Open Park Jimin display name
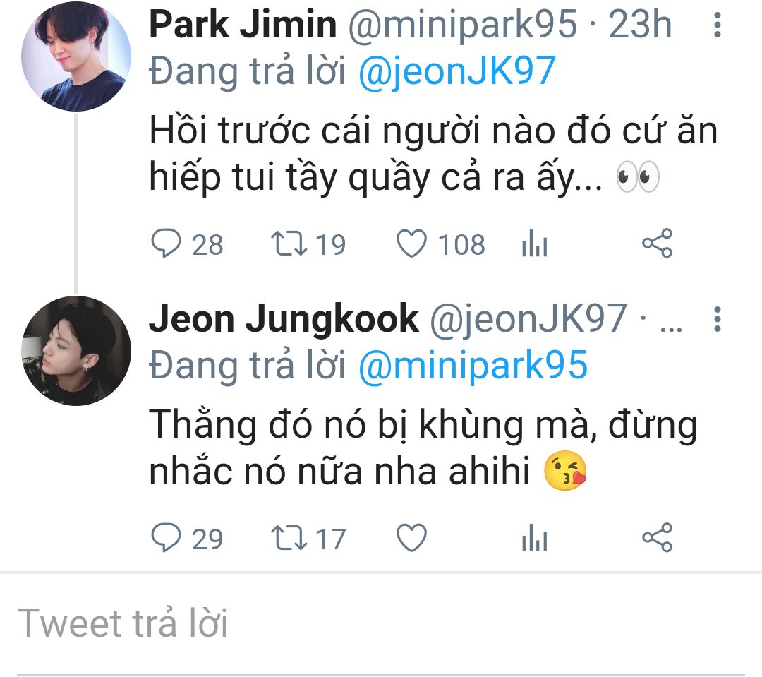The height and width of the screenshot is (677, 762). pos(243,26)
